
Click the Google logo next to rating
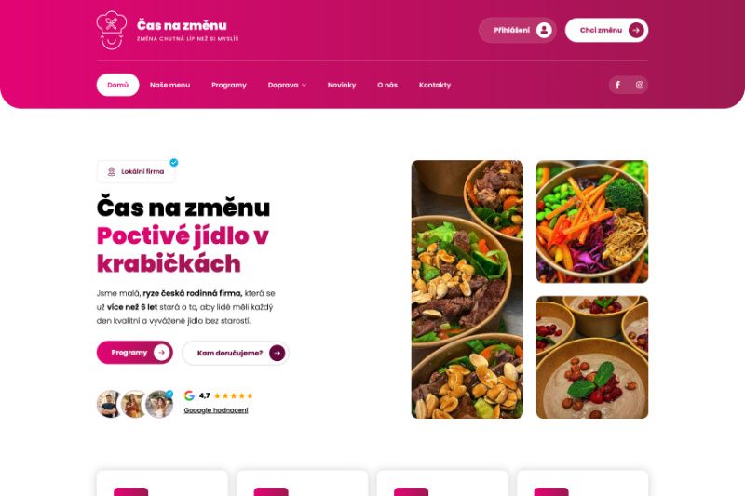pyautogui.click(x=189, y=395)
